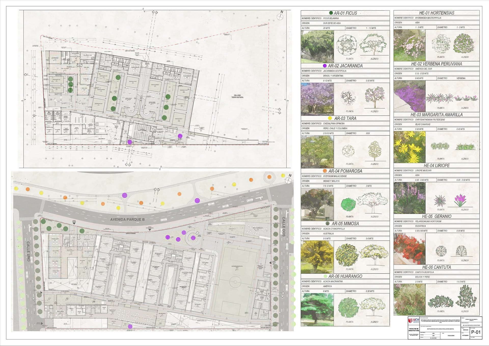Click the Mimosa plan-view canopy symbol
Image resolution: width=489 pixels, height=346 pixels.
[x=347, y=255]
